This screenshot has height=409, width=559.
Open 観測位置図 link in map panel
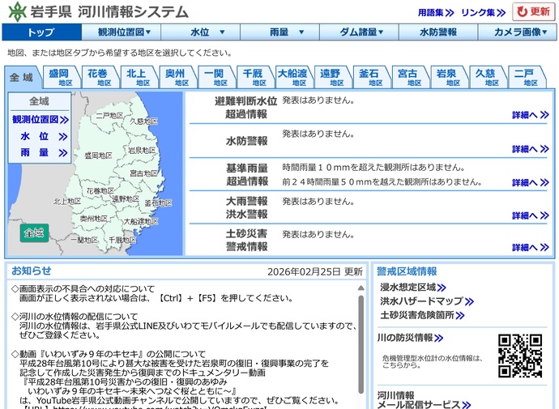tap(40, 120)
